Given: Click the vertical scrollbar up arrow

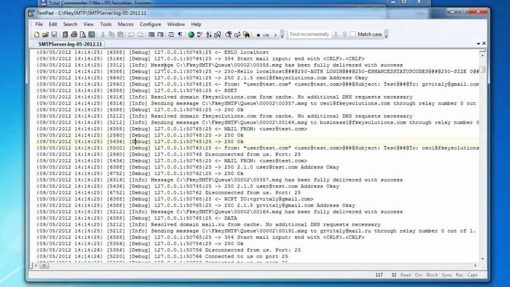Looking at the screenshot, I should pos(482,55).
